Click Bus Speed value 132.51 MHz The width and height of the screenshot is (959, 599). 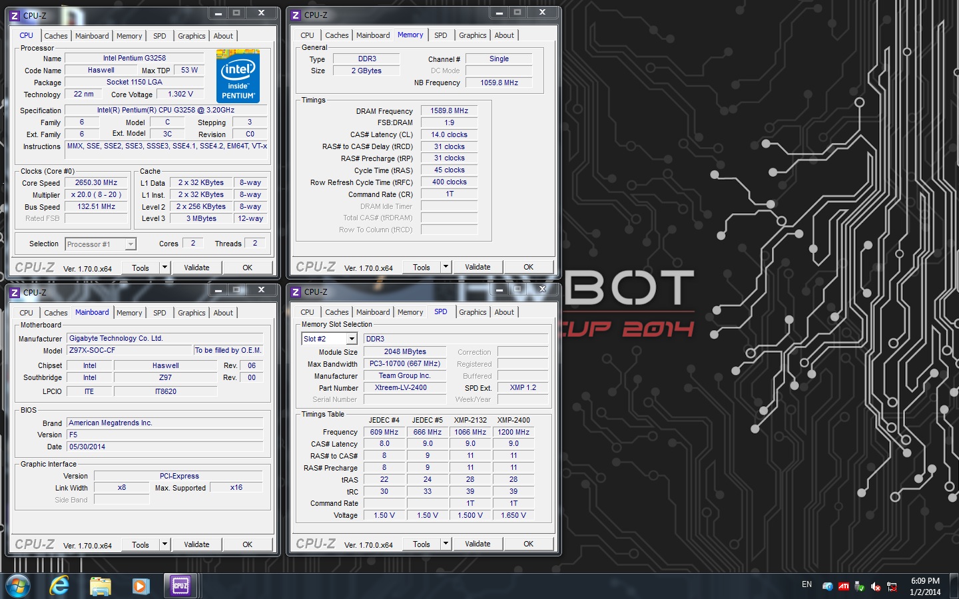pos(96,207)
